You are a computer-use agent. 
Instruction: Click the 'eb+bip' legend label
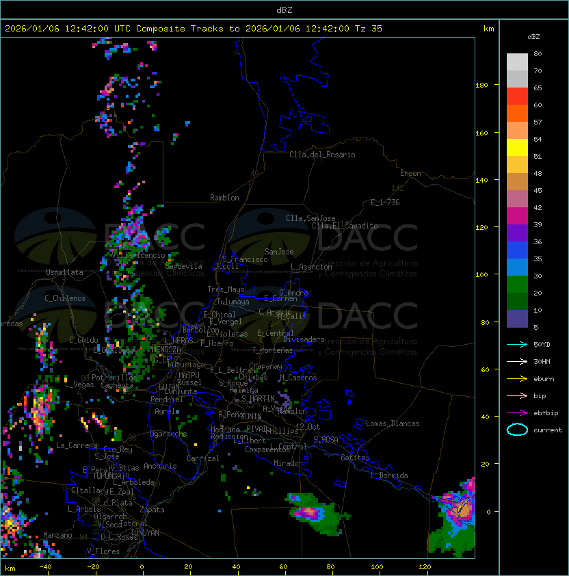tap(546, 413)
